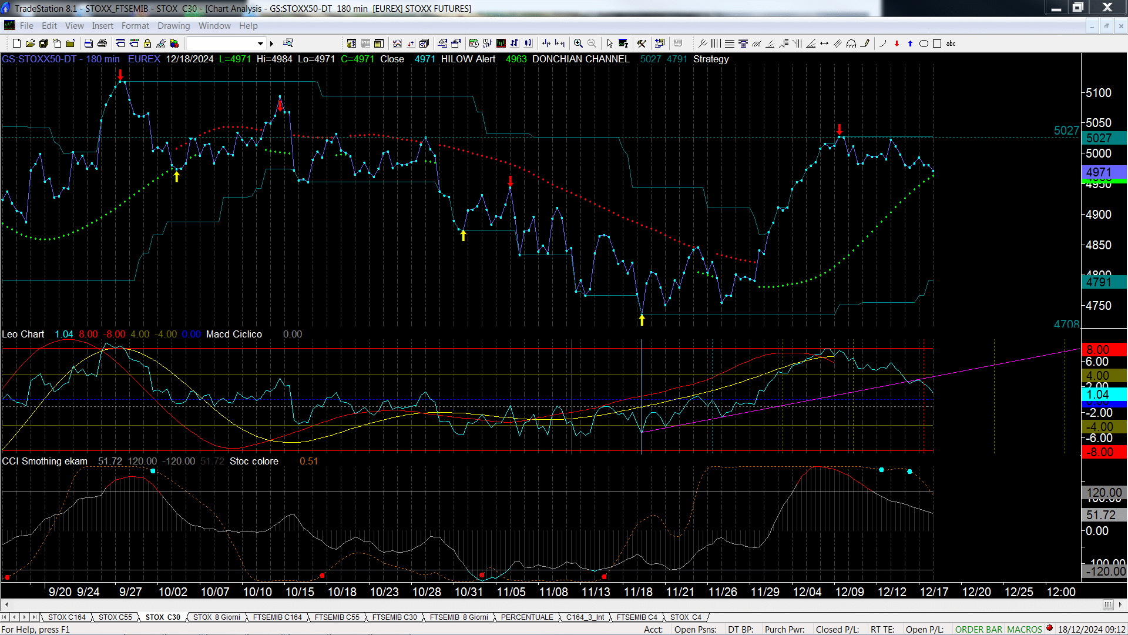Image resolution: width=1128 pixels, height=635 pixels.
Task: Open the Help menu
Action: pos(248,26)
